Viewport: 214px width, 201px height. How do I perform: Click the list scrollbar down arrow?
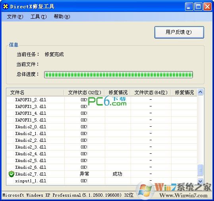tap(200, 181)
